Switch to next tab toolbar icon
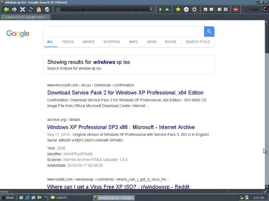 211,10
